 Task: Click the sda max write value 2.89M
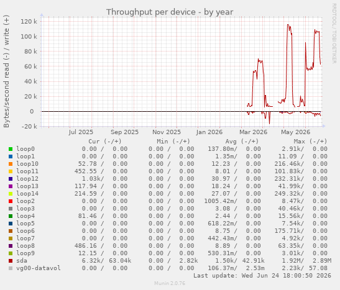[x=322, y=261]
